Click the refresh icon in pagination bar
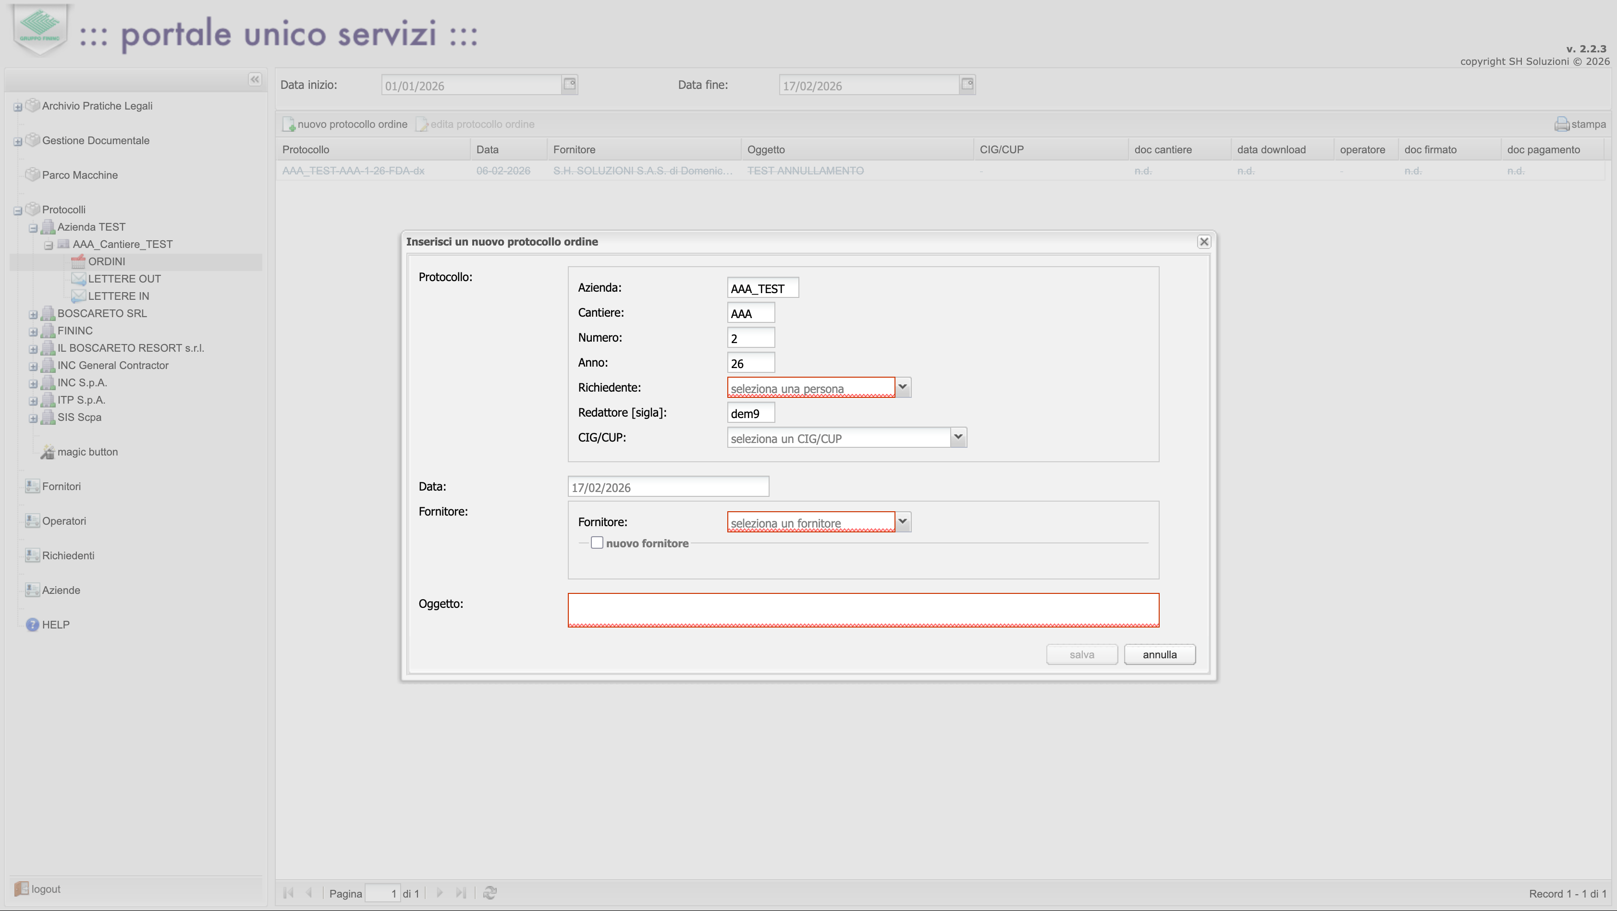Screen dimensions: 1617x911 (490, 893)
